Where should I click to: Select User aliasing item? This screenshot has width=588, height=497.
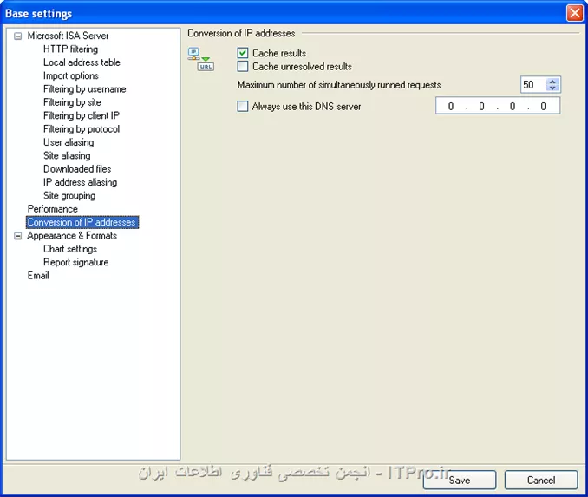coord(69,142)
